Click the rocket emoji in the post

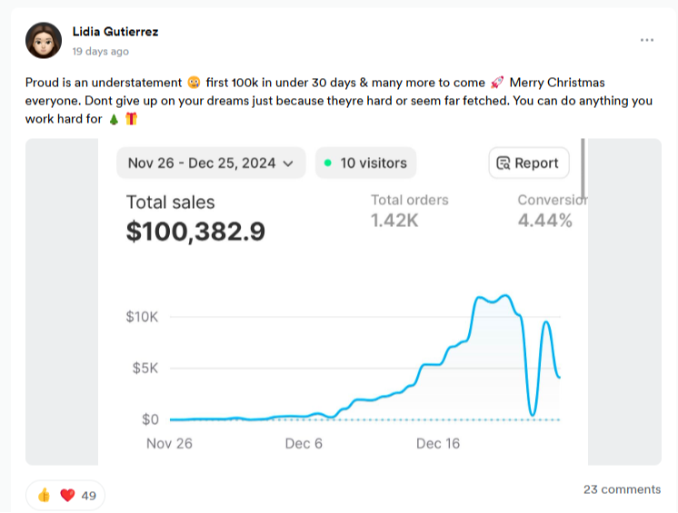point(496,83)
